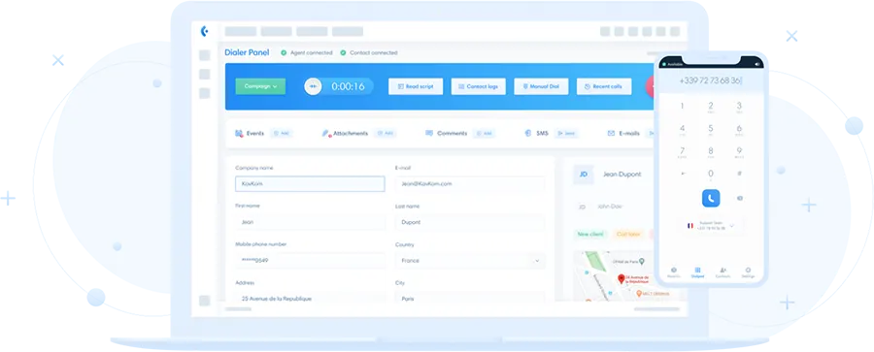Click the Jean Dupont contact name
Image resolution: width=874 pixels, height=352 pixels.
pyautogui.click(x=622, y=175)
